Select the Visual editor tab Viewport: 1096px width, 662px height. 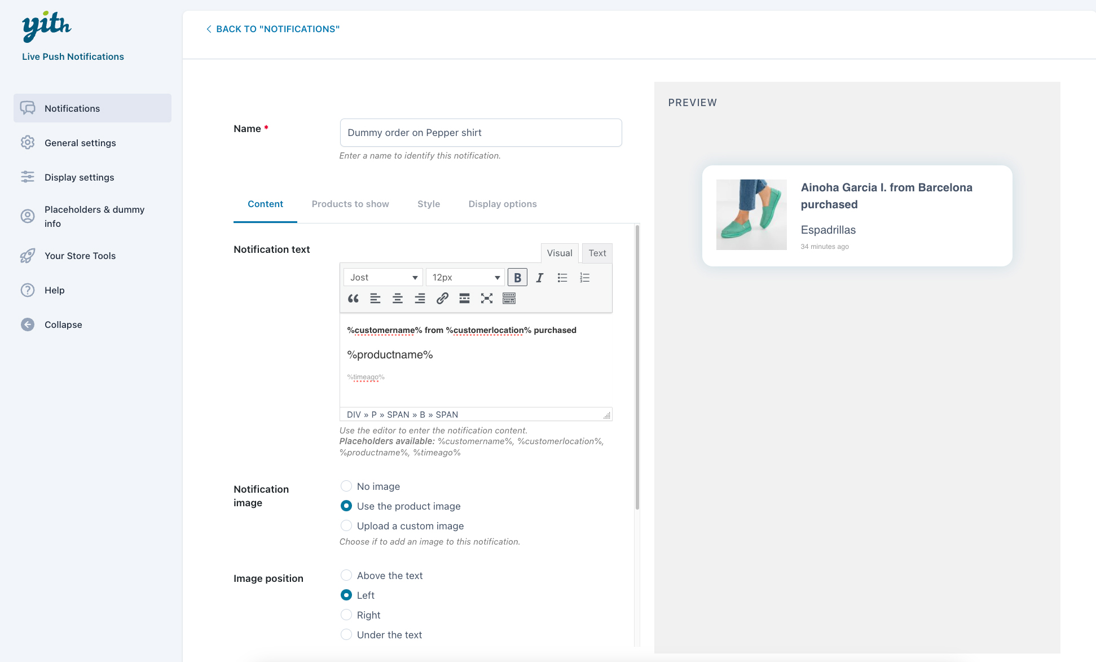560,253
